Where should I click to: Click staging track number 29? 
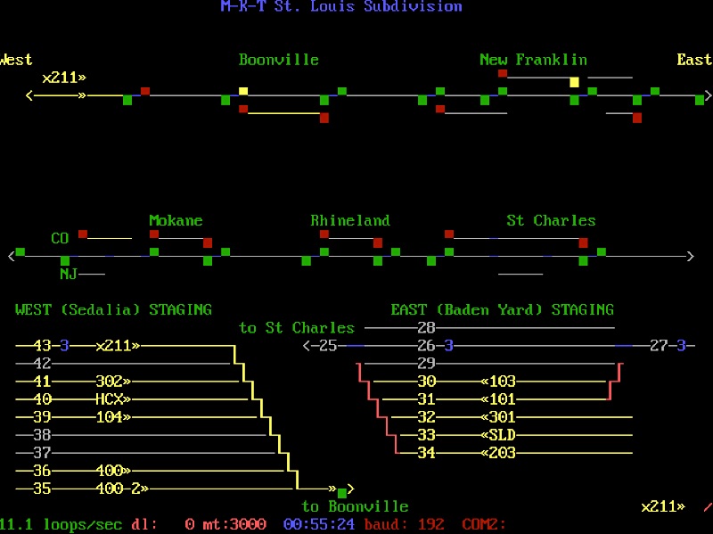pyautogui.click(x=427, y=364)
